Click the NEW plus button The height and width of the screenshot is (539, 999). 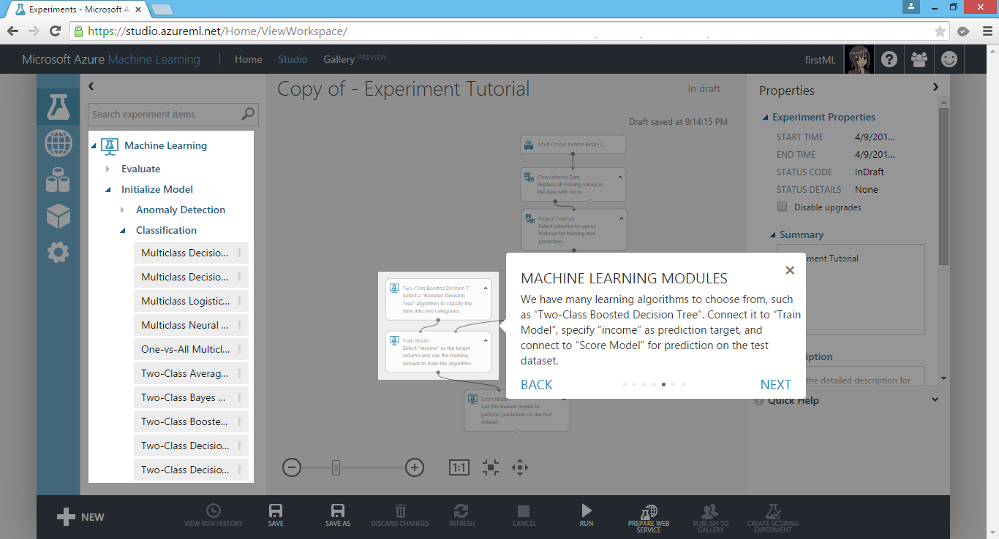(80, 517)
